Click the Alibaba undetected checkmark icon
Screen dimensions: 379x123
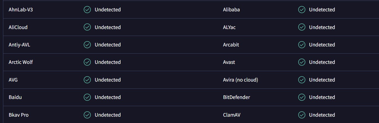pyautogui.click(x=302, y=10)
